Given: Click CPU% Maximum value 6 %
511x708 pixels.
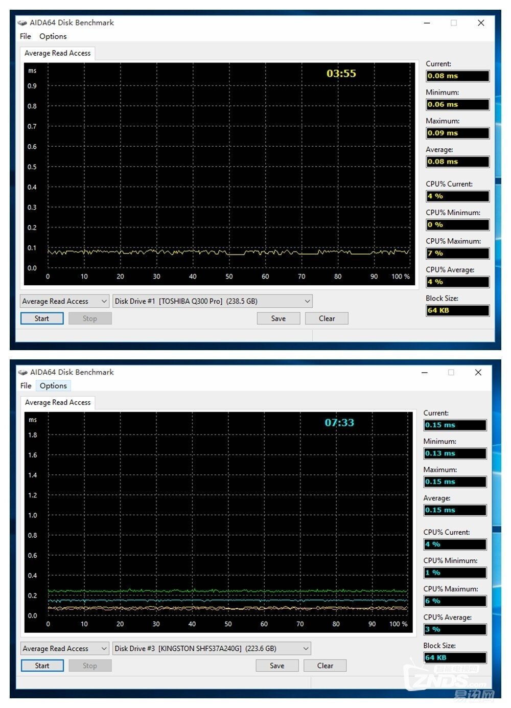Looking at the screenshot, I should point(455,601).
